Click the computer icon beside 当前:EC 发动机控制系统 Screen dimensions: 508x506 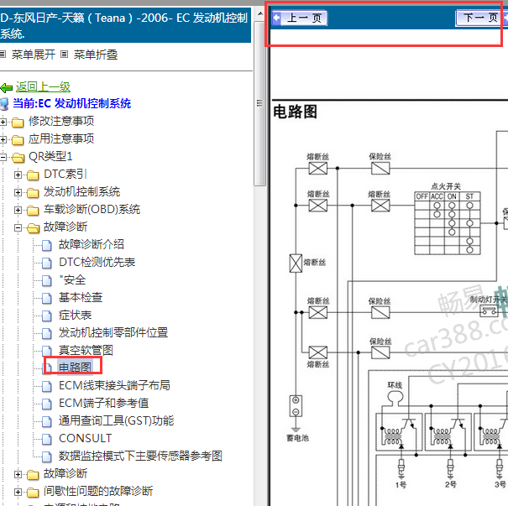(4, 104)
